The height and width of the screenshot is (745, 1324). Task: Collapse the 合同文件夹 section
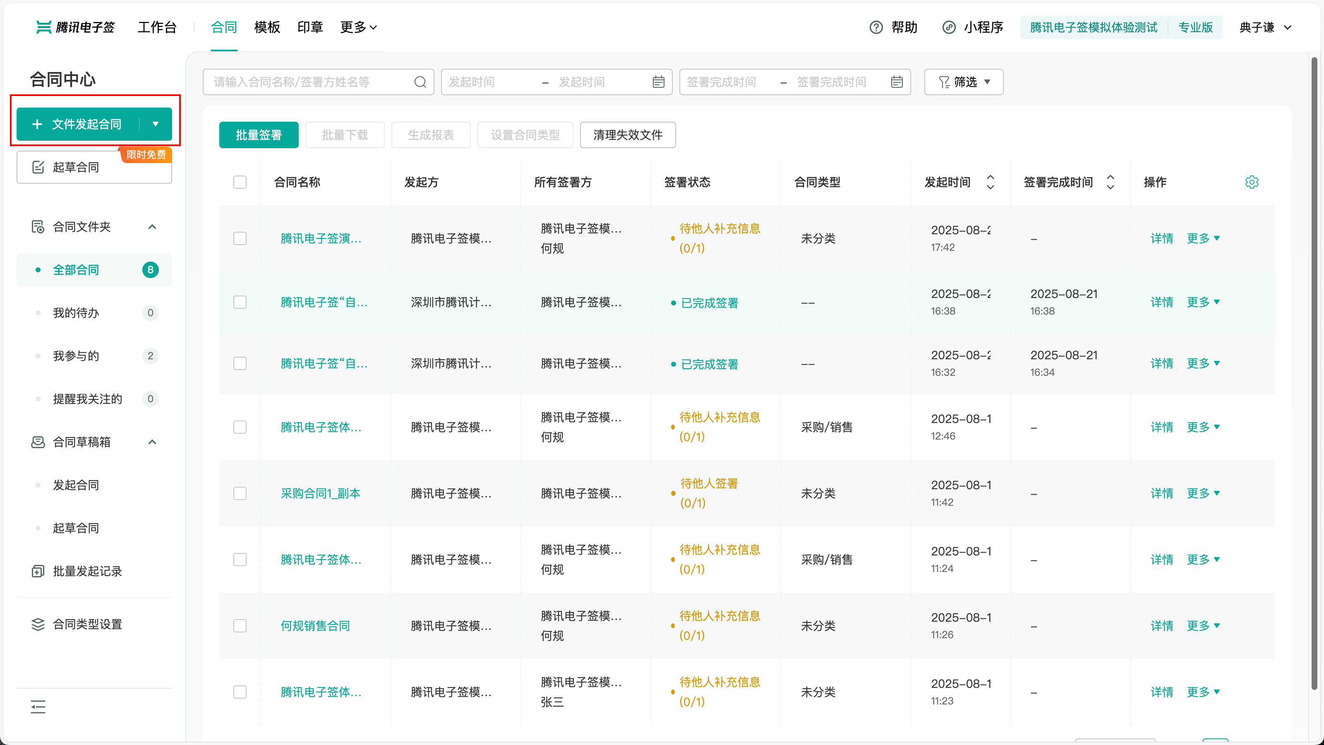(x=152, y=227)
